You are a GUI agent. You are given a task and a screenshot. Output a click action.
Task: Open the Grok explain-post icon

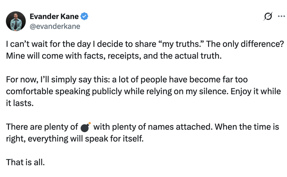click(x=268, y=17)
